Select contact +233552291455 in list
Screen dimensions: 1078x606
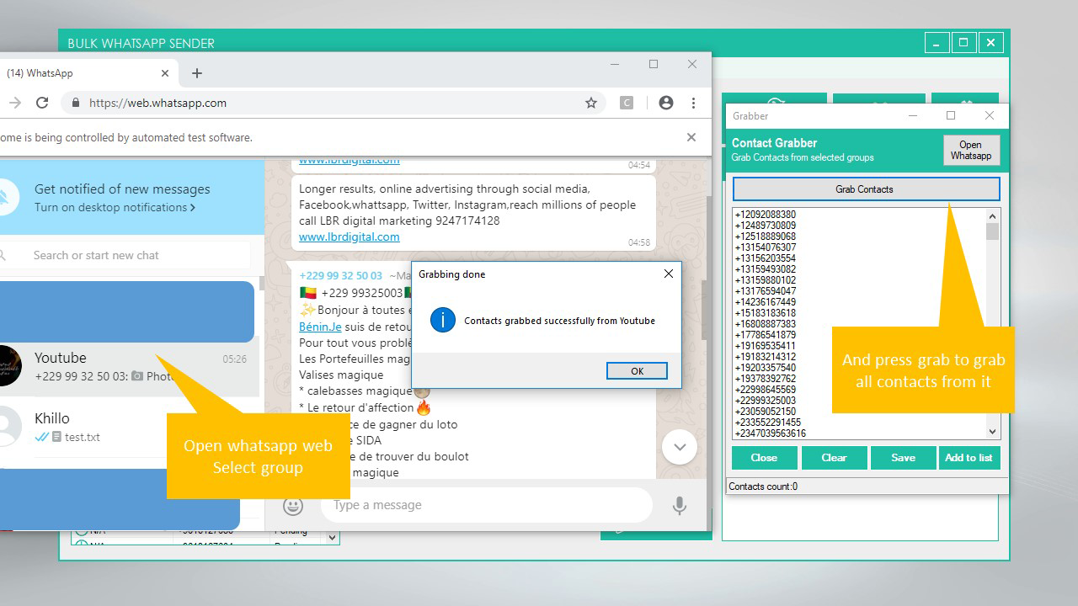(768, 423)
